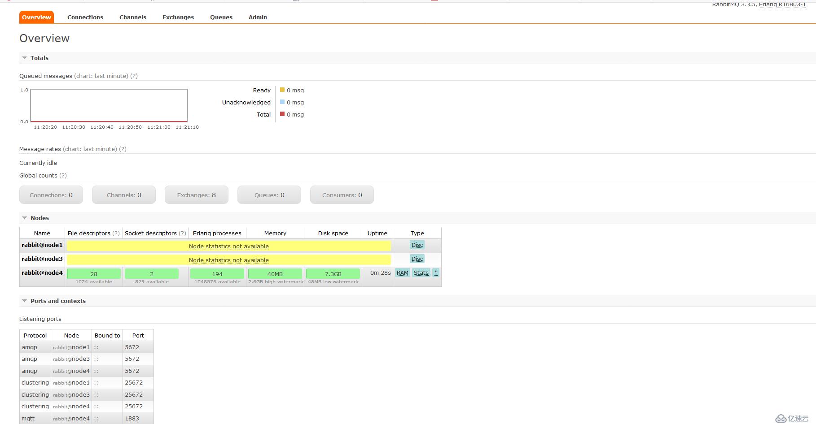The image size is (816, 424).
Task: Click the Uptime column header
Action: tap(377, 233)
